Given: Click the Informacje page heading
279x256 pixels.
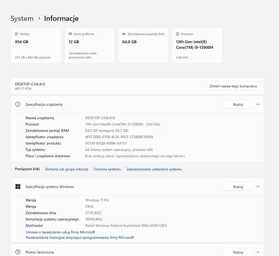Looking at the screenshot, I should pos(61,19).
